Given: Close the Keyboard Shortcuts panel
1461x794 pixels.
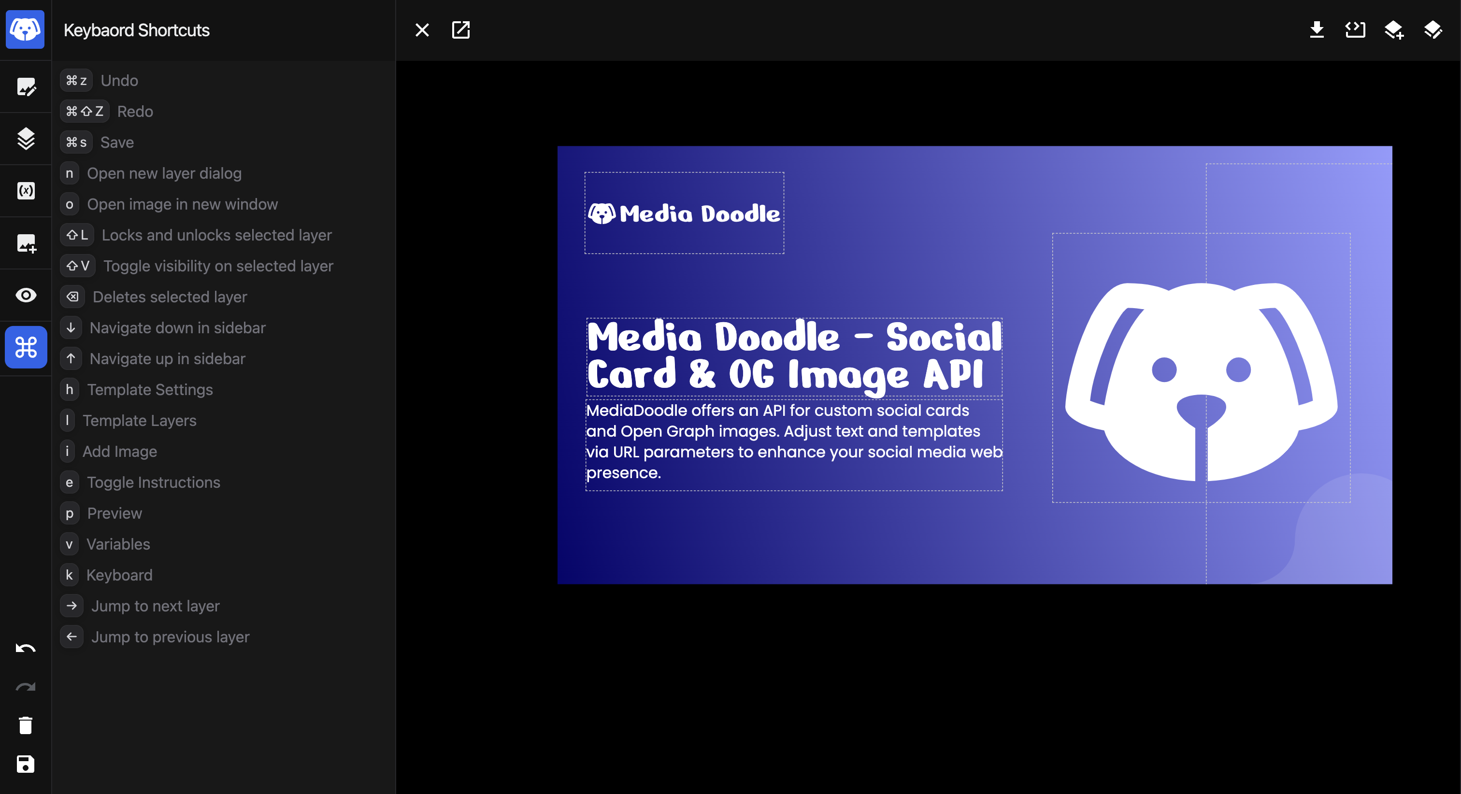Looking at the screenshot, I should click(422, 30).
